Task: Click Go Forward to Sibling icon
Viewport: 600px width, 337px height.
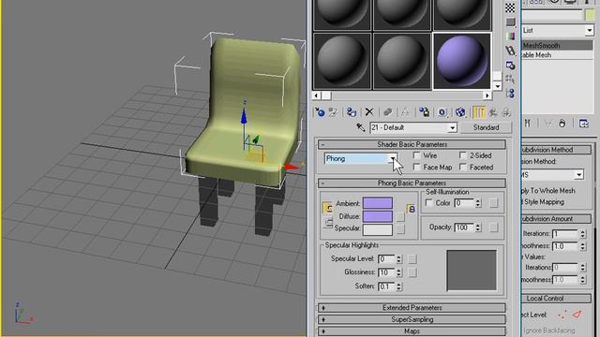Action: pos(506,112)
